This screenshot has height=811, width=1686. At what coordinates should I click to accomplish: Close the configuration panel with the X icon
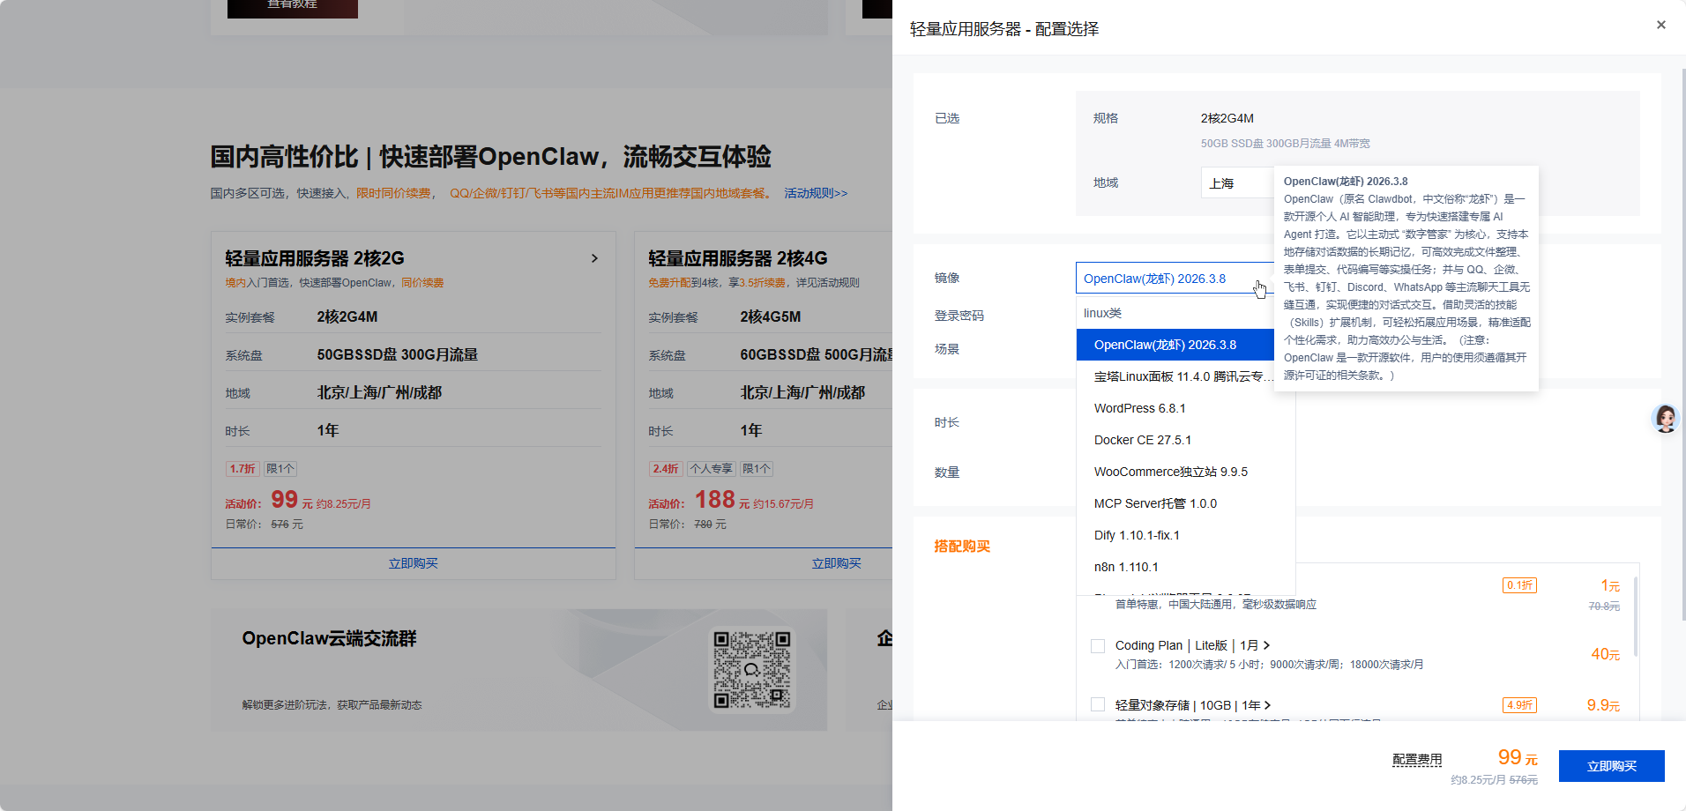[1660, 25]
